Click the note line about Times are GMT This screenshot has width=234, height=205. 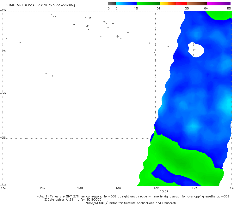point(133,196)
